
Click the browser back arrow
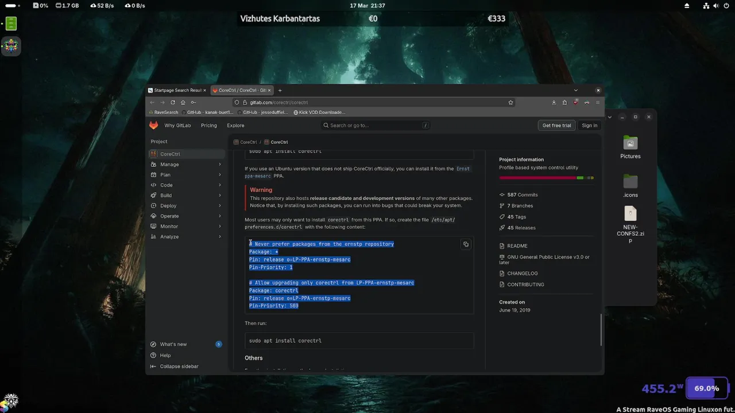click(152, 102)
